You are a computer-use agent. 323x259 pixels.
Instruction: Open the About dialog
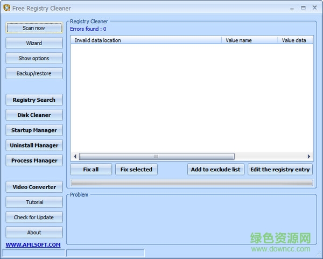(x=34, y=232)
